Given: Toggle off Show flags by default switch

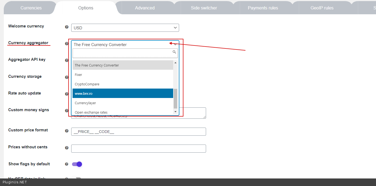Looking at the screenshot, I should click(x=77, y=164).
